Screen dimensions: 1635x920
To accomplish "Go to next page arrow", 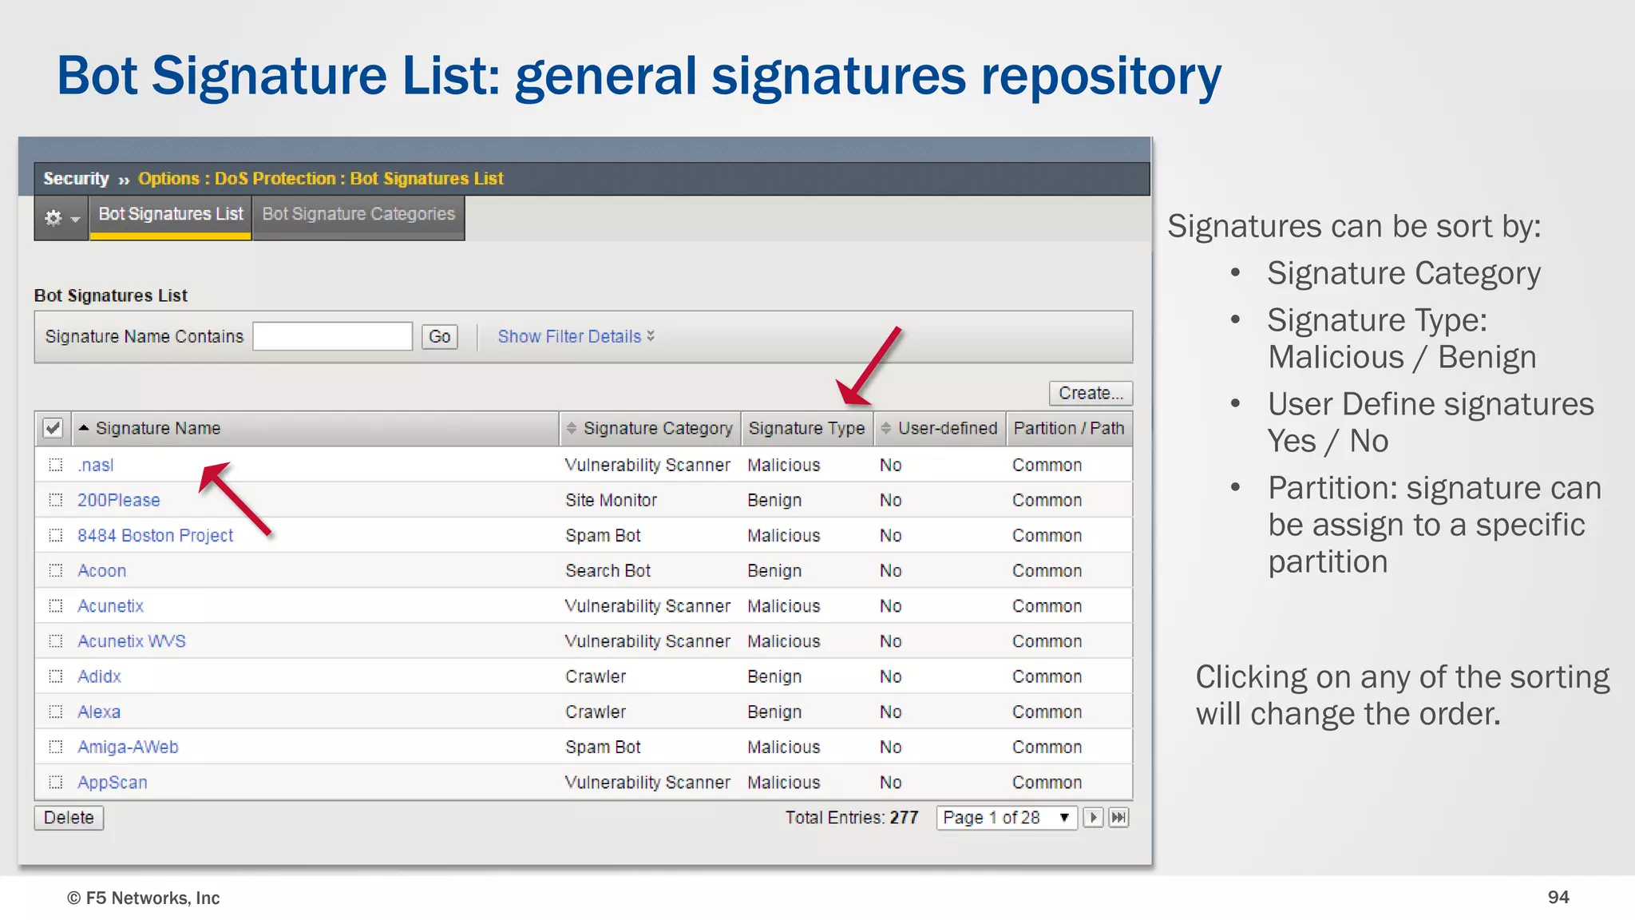I will 1093,818.
